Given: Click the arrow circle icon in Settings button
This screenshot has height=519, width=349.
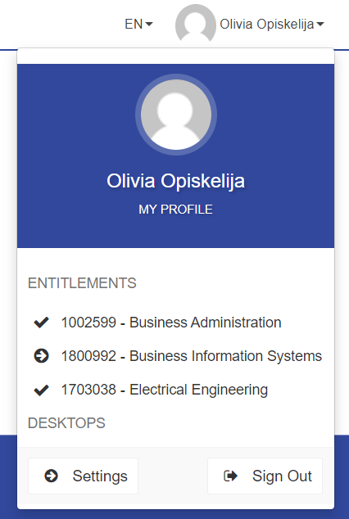Looking at the screenshot, I should (52, 476).
